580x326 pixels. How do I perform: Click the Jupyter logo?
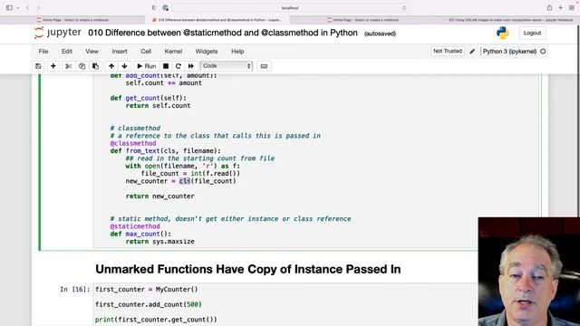tap(57, 33)
